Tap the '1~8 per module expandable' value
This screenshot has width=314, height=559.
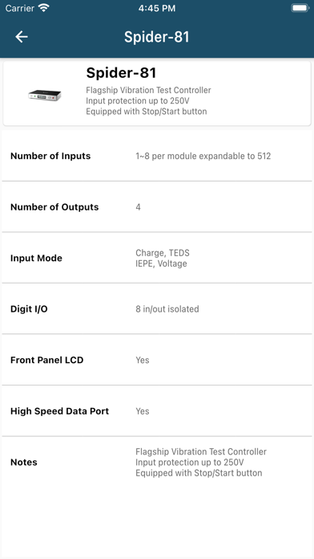(x=203, y=156)
